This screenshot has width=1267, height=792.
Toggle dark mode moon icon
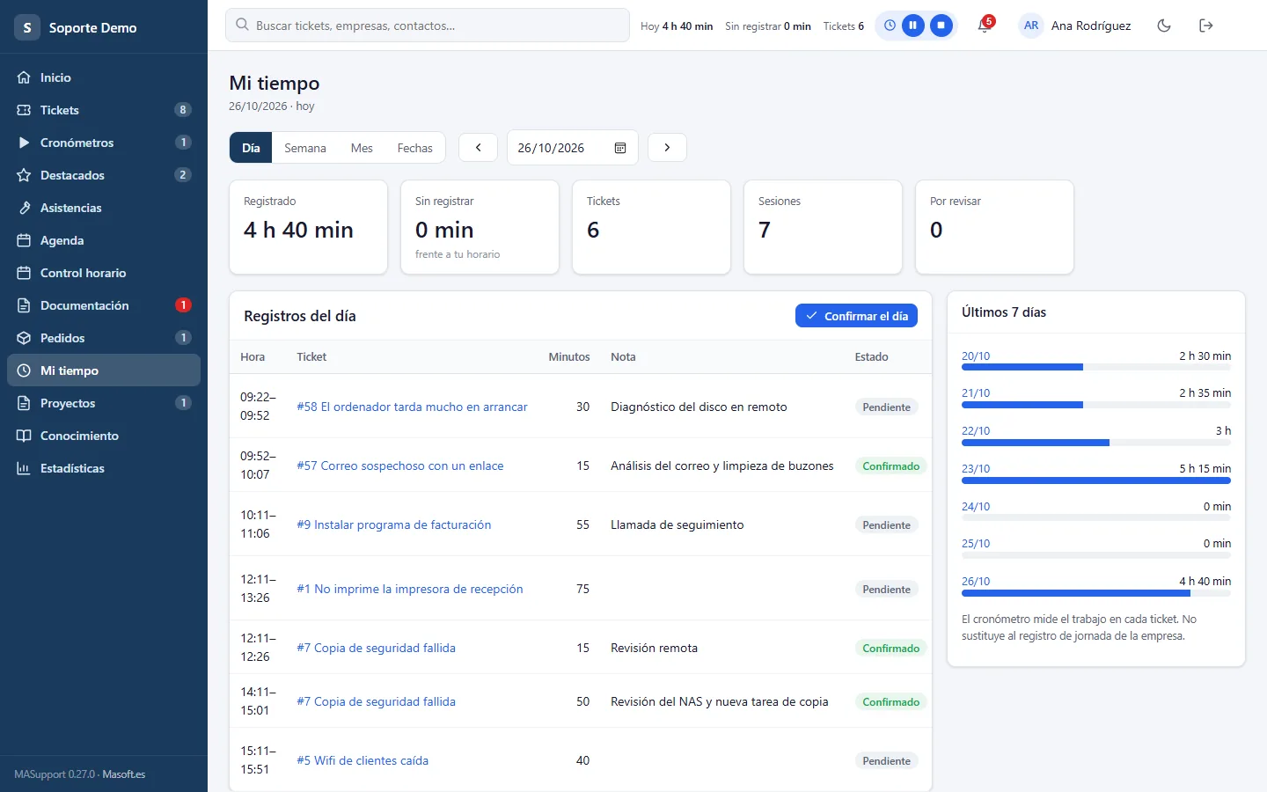[1164, 26]
